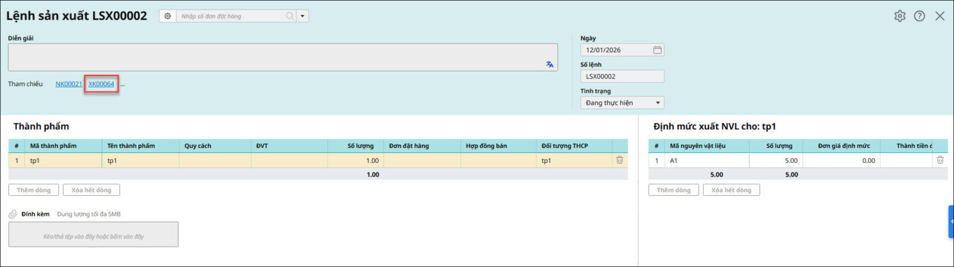Close the production order LSX00002 form
This screenshot has width=954, height=267.
940,16
